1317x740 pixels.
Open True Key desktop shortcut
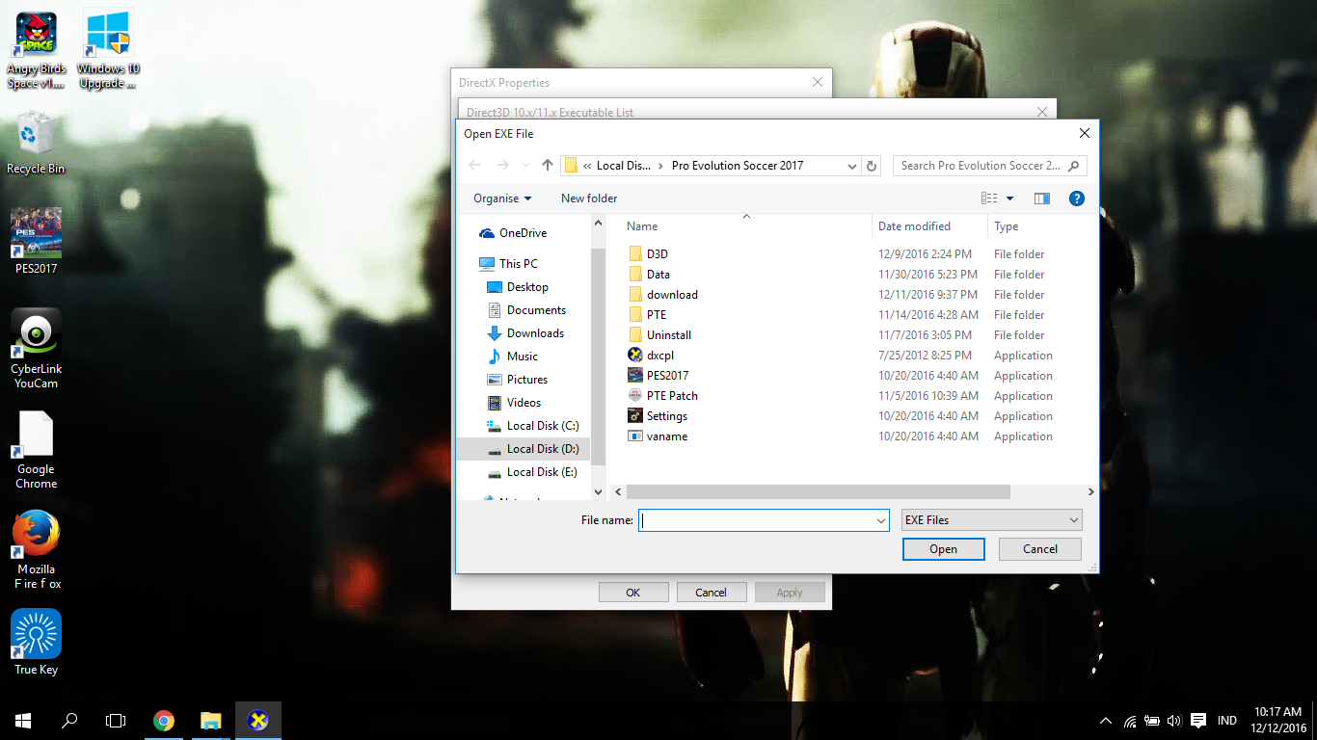click(36, 643)
